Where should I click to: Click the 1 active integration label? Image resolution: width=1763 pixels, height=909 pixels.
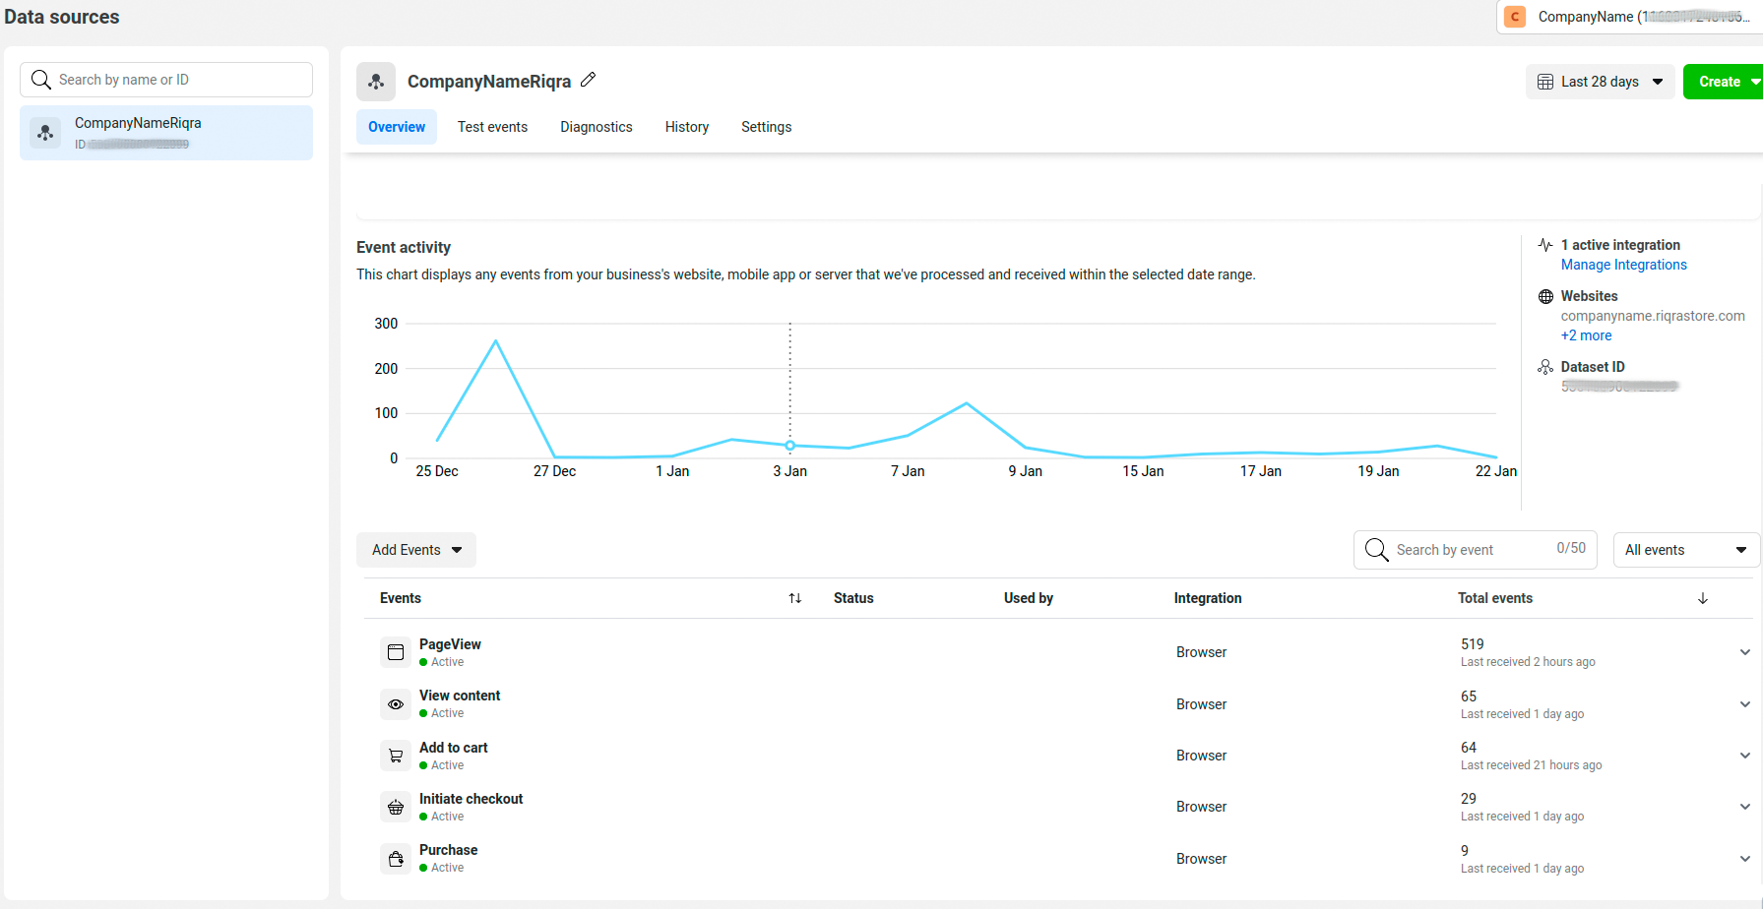(x=1621, y=245)
